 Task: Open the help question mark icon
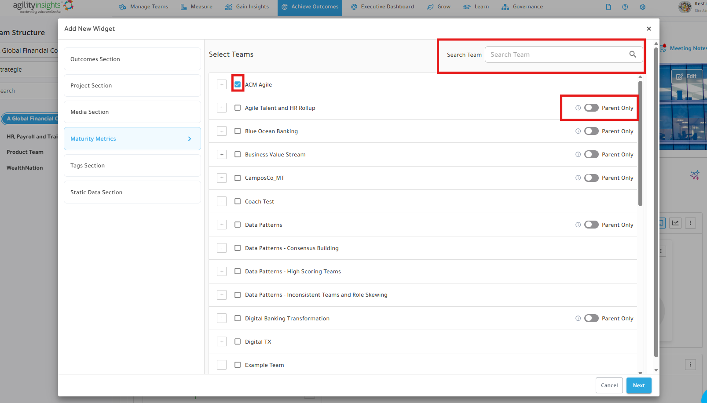[x=625, y=7]
